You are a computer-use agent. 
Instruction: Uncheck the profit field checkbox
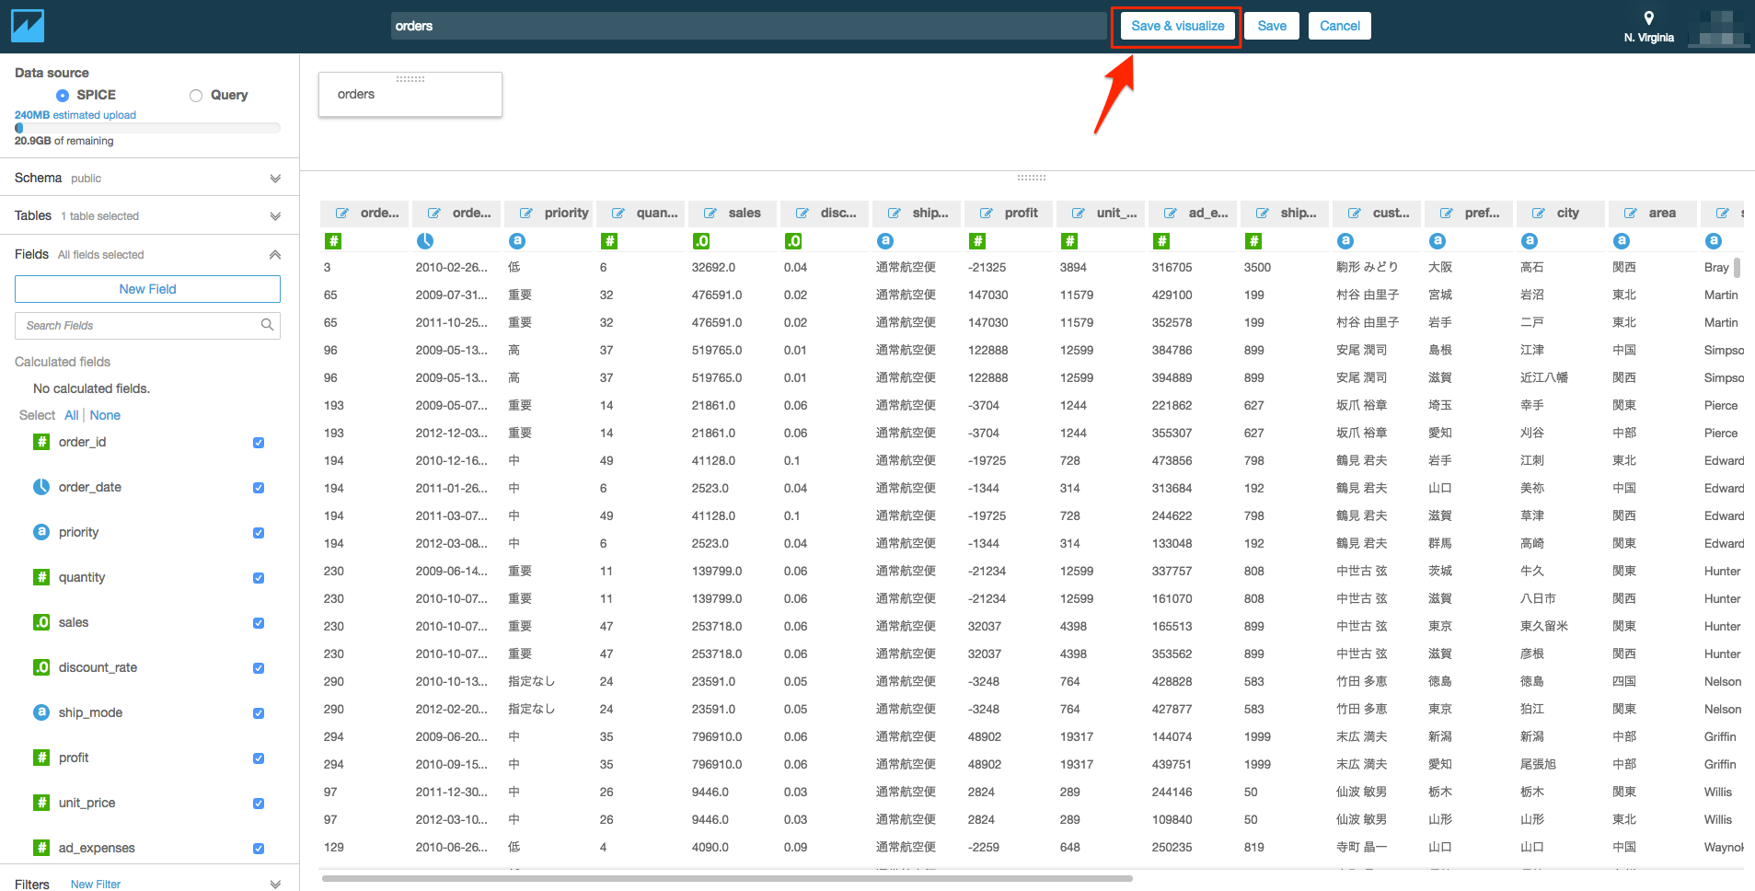click(x=259, y=758)
